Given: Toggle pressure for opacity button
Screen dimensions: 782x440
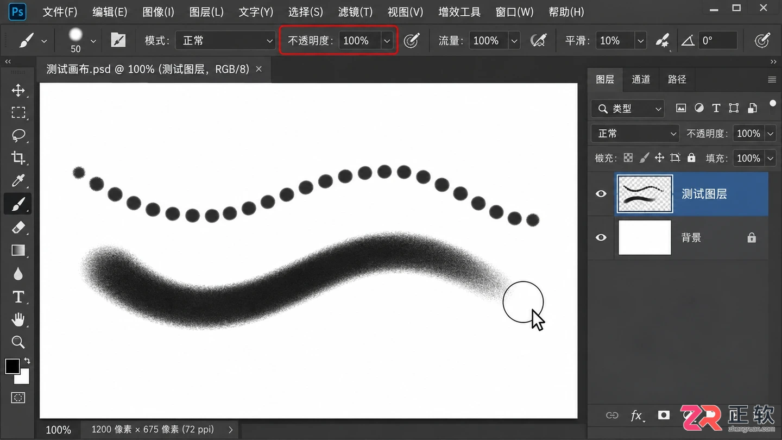Looking at the screenshot, I should (412, 40).
